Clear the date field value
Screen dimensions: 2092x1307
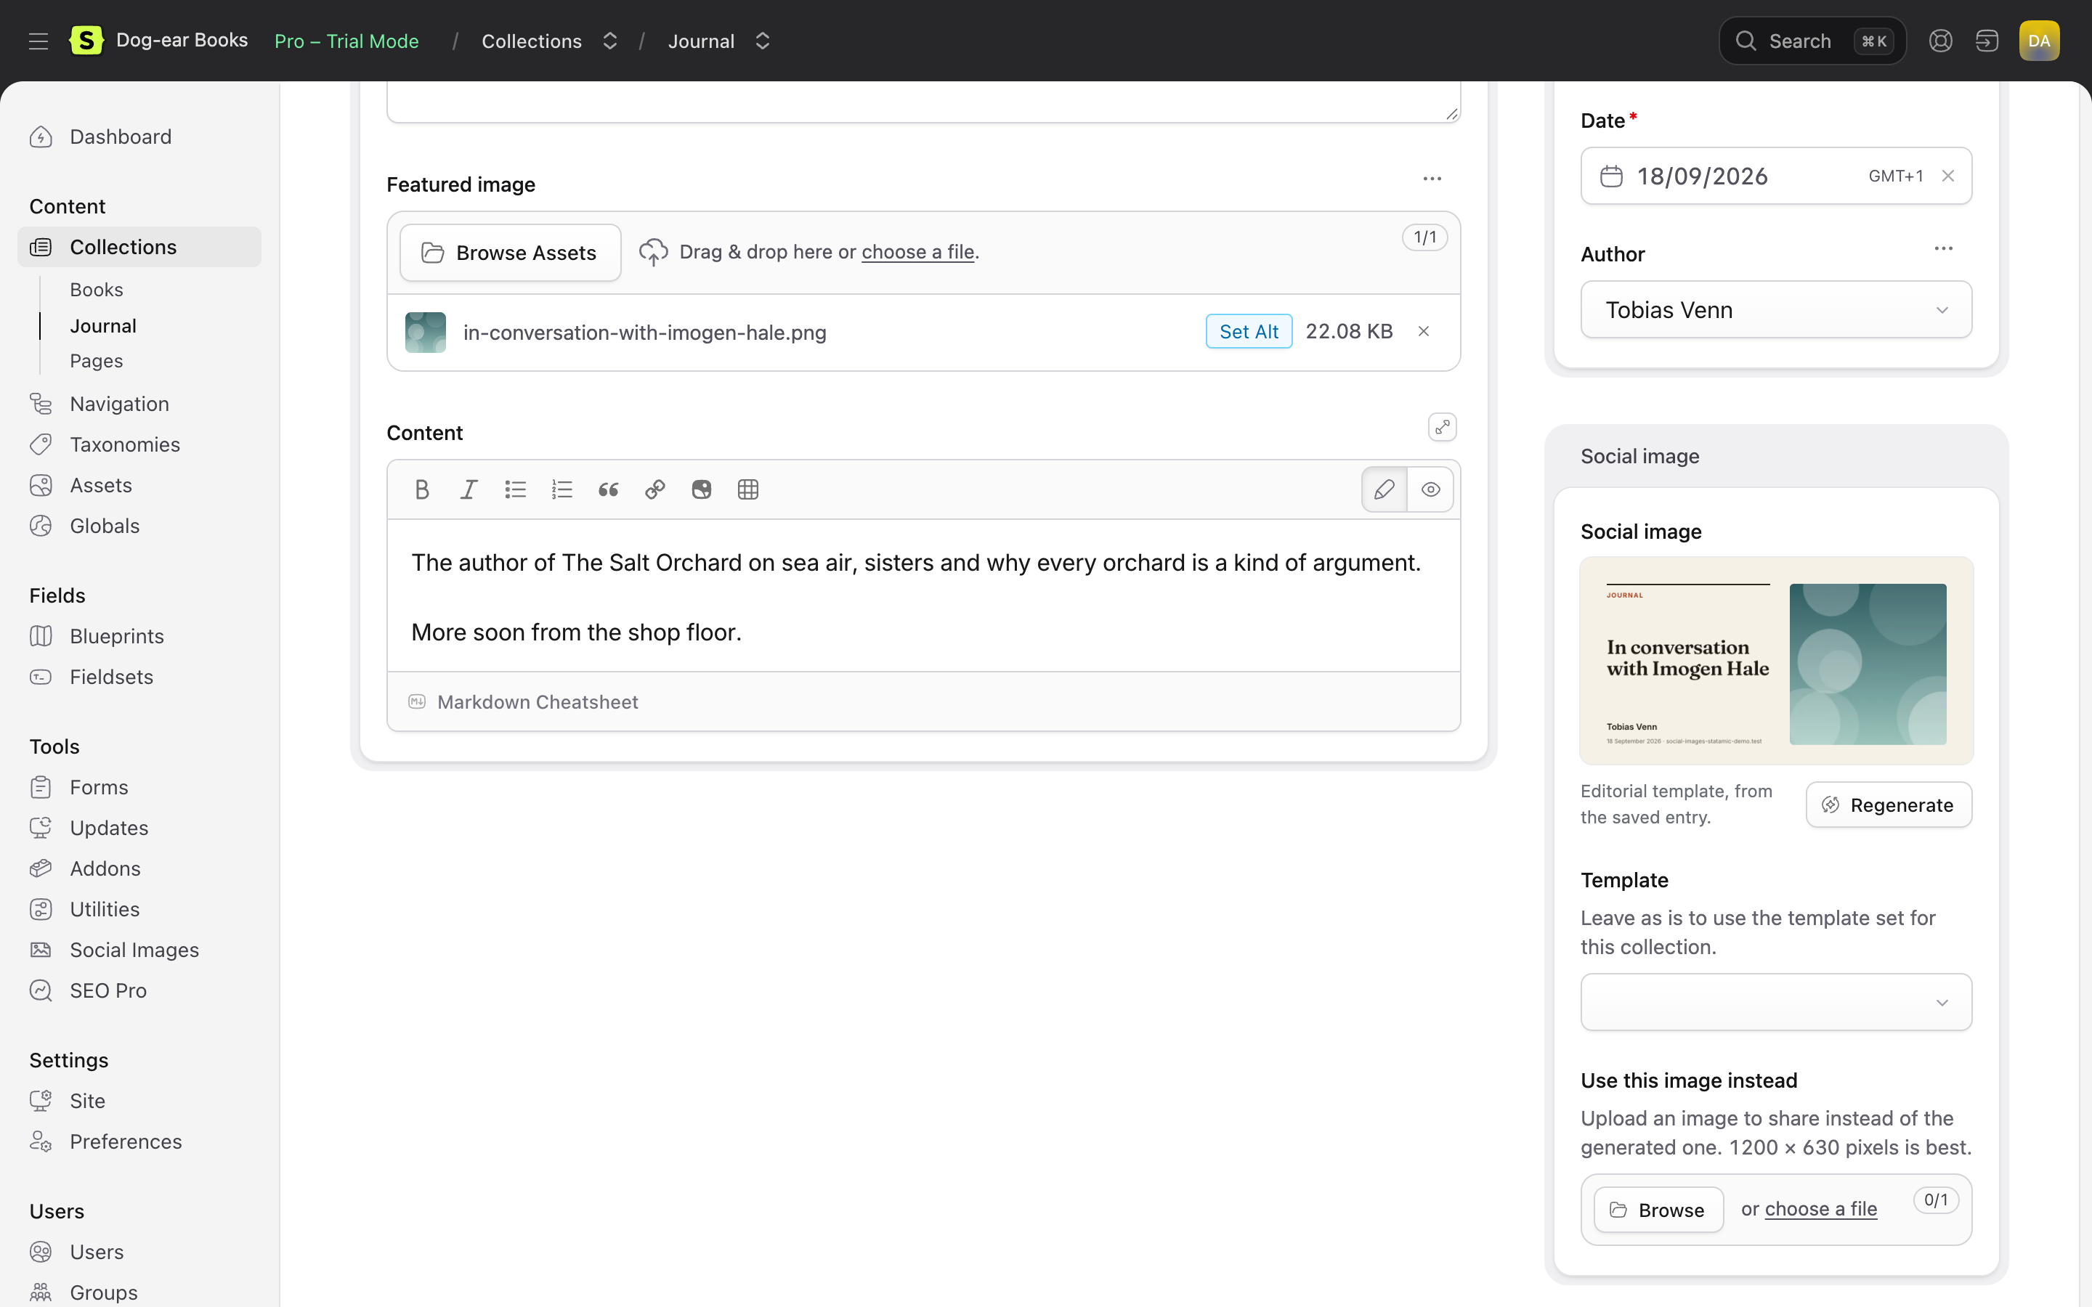point(1947,176)
